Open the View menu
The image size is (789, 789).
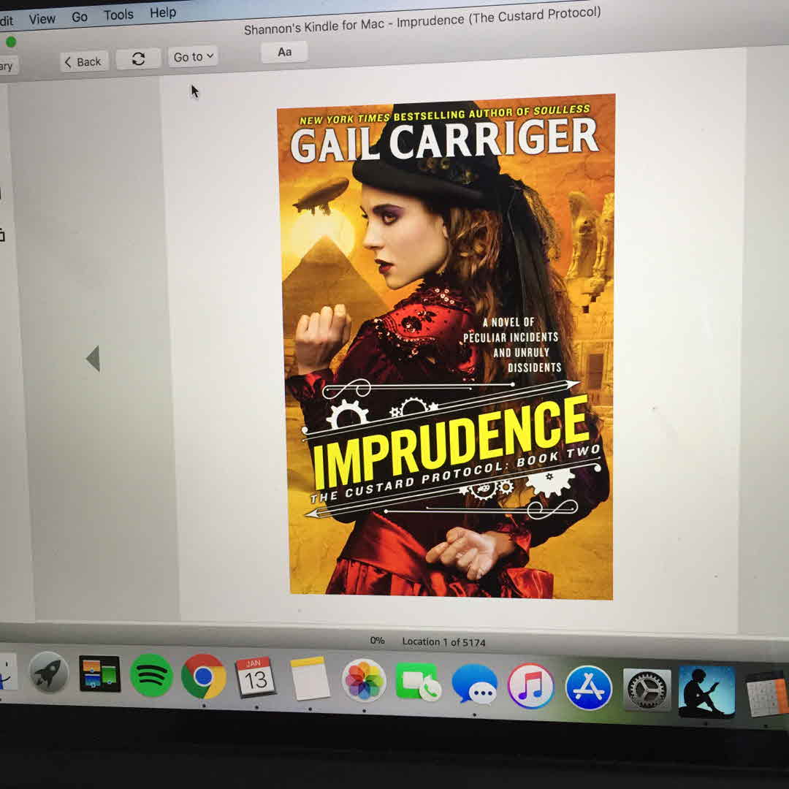tap(42, 19)
